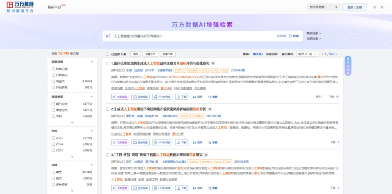
Task: Click 文献速读 AI button on second result
Action: 120,142
